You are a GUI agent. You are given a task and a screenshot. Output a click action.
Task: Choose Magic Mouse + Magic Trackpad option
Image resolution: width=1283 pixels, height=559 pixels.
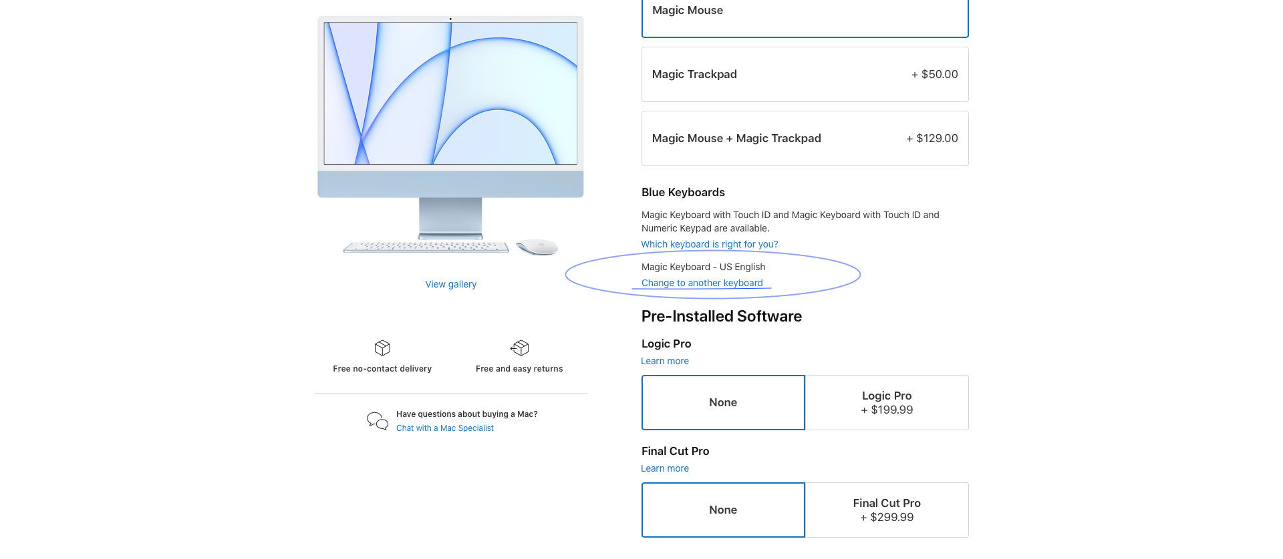[805, 138]
